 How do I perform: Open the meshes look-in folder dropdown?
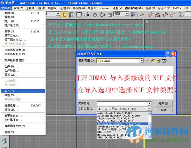tap(141, 61)
